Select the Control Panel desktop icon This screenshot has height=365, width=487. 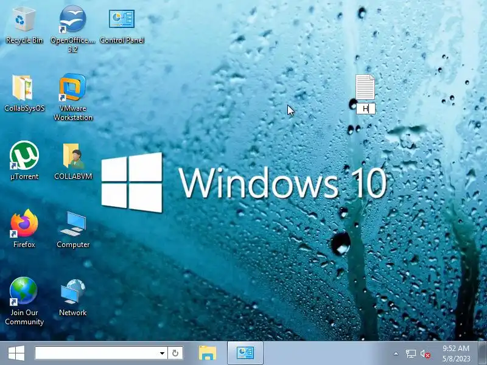point(122,19)
